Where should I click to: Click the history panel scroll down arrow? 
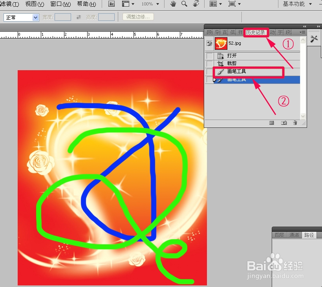click(303, 116)
